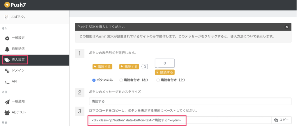Click 購読する preview with right-side counter
Screen dimensions: 298x126
pyautogui.click(x=129, y=67)
